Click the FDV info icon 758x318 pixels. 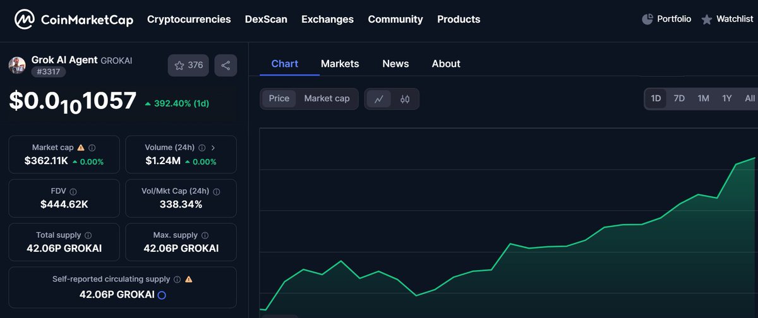pos(73,191)
